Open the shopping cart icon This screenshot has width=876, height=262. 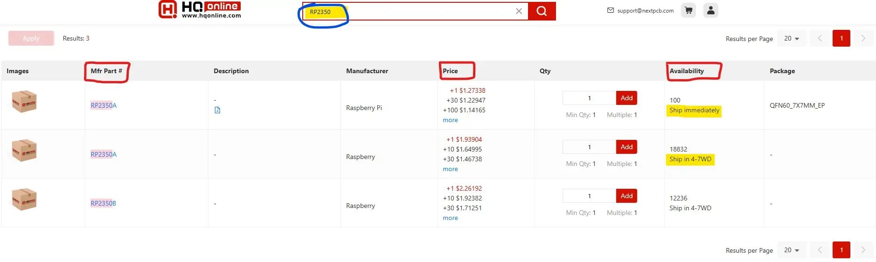tap(688, 10)
